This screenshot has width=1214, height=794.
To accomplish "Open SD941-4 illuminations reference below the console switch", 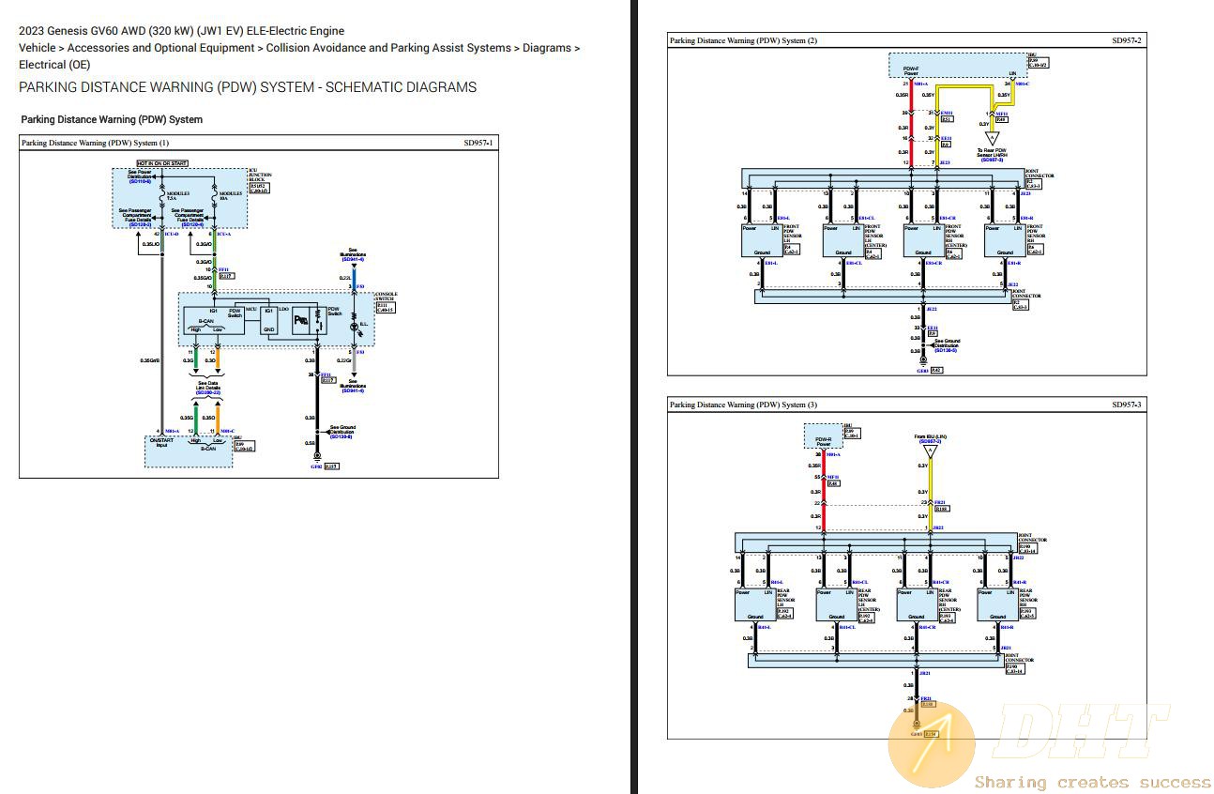I will (354, 389).
